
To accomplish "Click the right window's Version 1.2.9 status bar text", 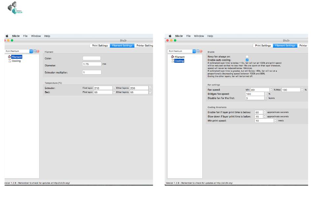I will 199,183.
